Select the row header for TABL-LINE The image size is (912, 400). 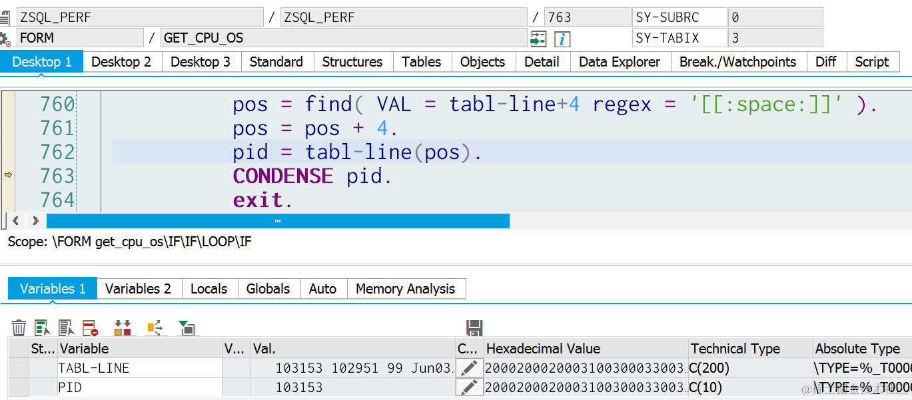(19, 368)
